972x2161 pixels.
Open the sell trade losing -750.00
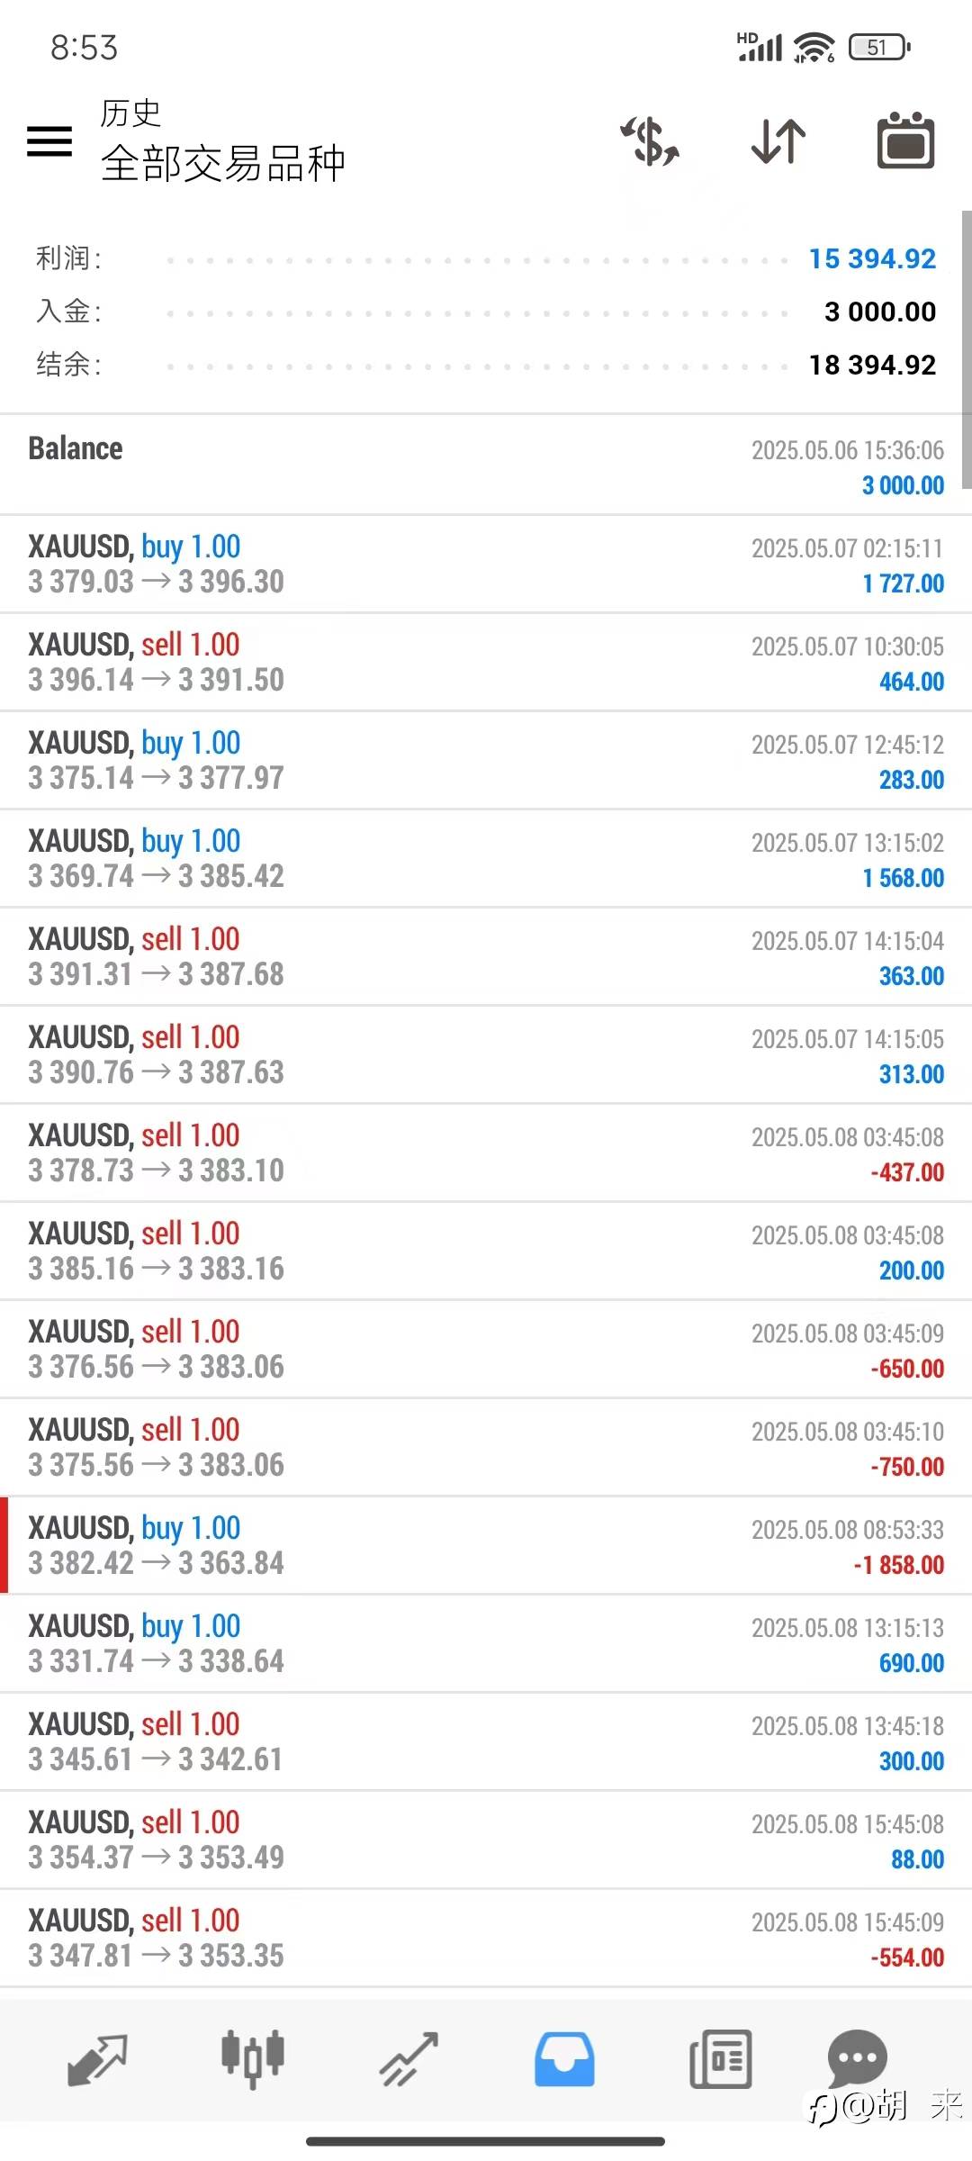(486, 1448)
